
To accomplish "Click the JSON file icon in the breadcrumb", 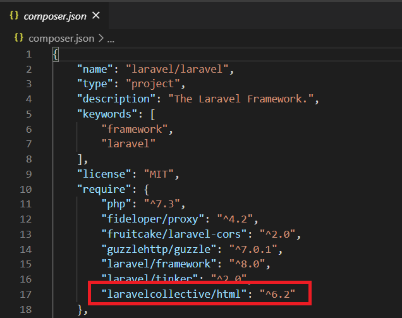I will (x=18, y=38).
